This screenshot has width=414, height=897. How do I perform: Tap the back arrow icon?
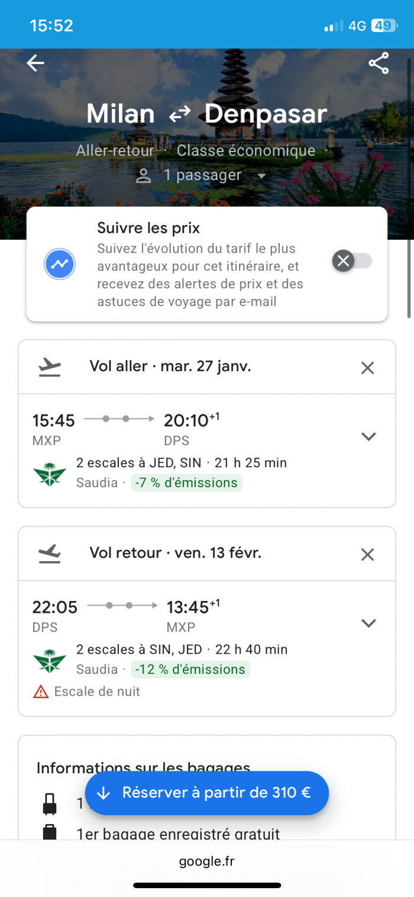pos(35,63)
